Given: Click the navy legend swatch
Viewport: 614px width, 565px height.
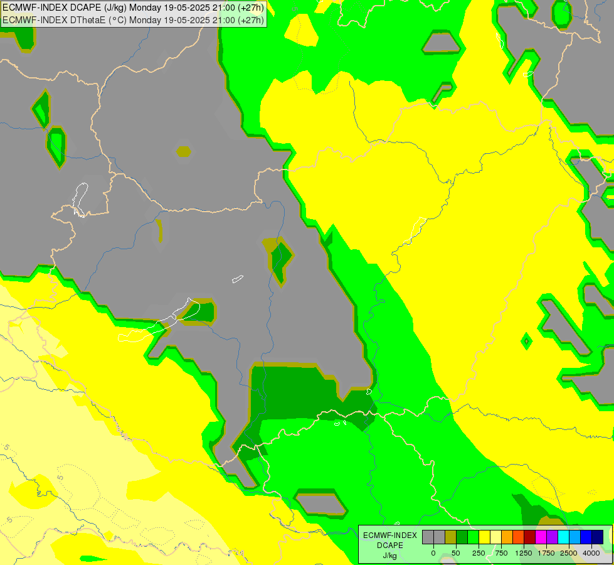Looking at the screenshot, I should click(598, 537).
